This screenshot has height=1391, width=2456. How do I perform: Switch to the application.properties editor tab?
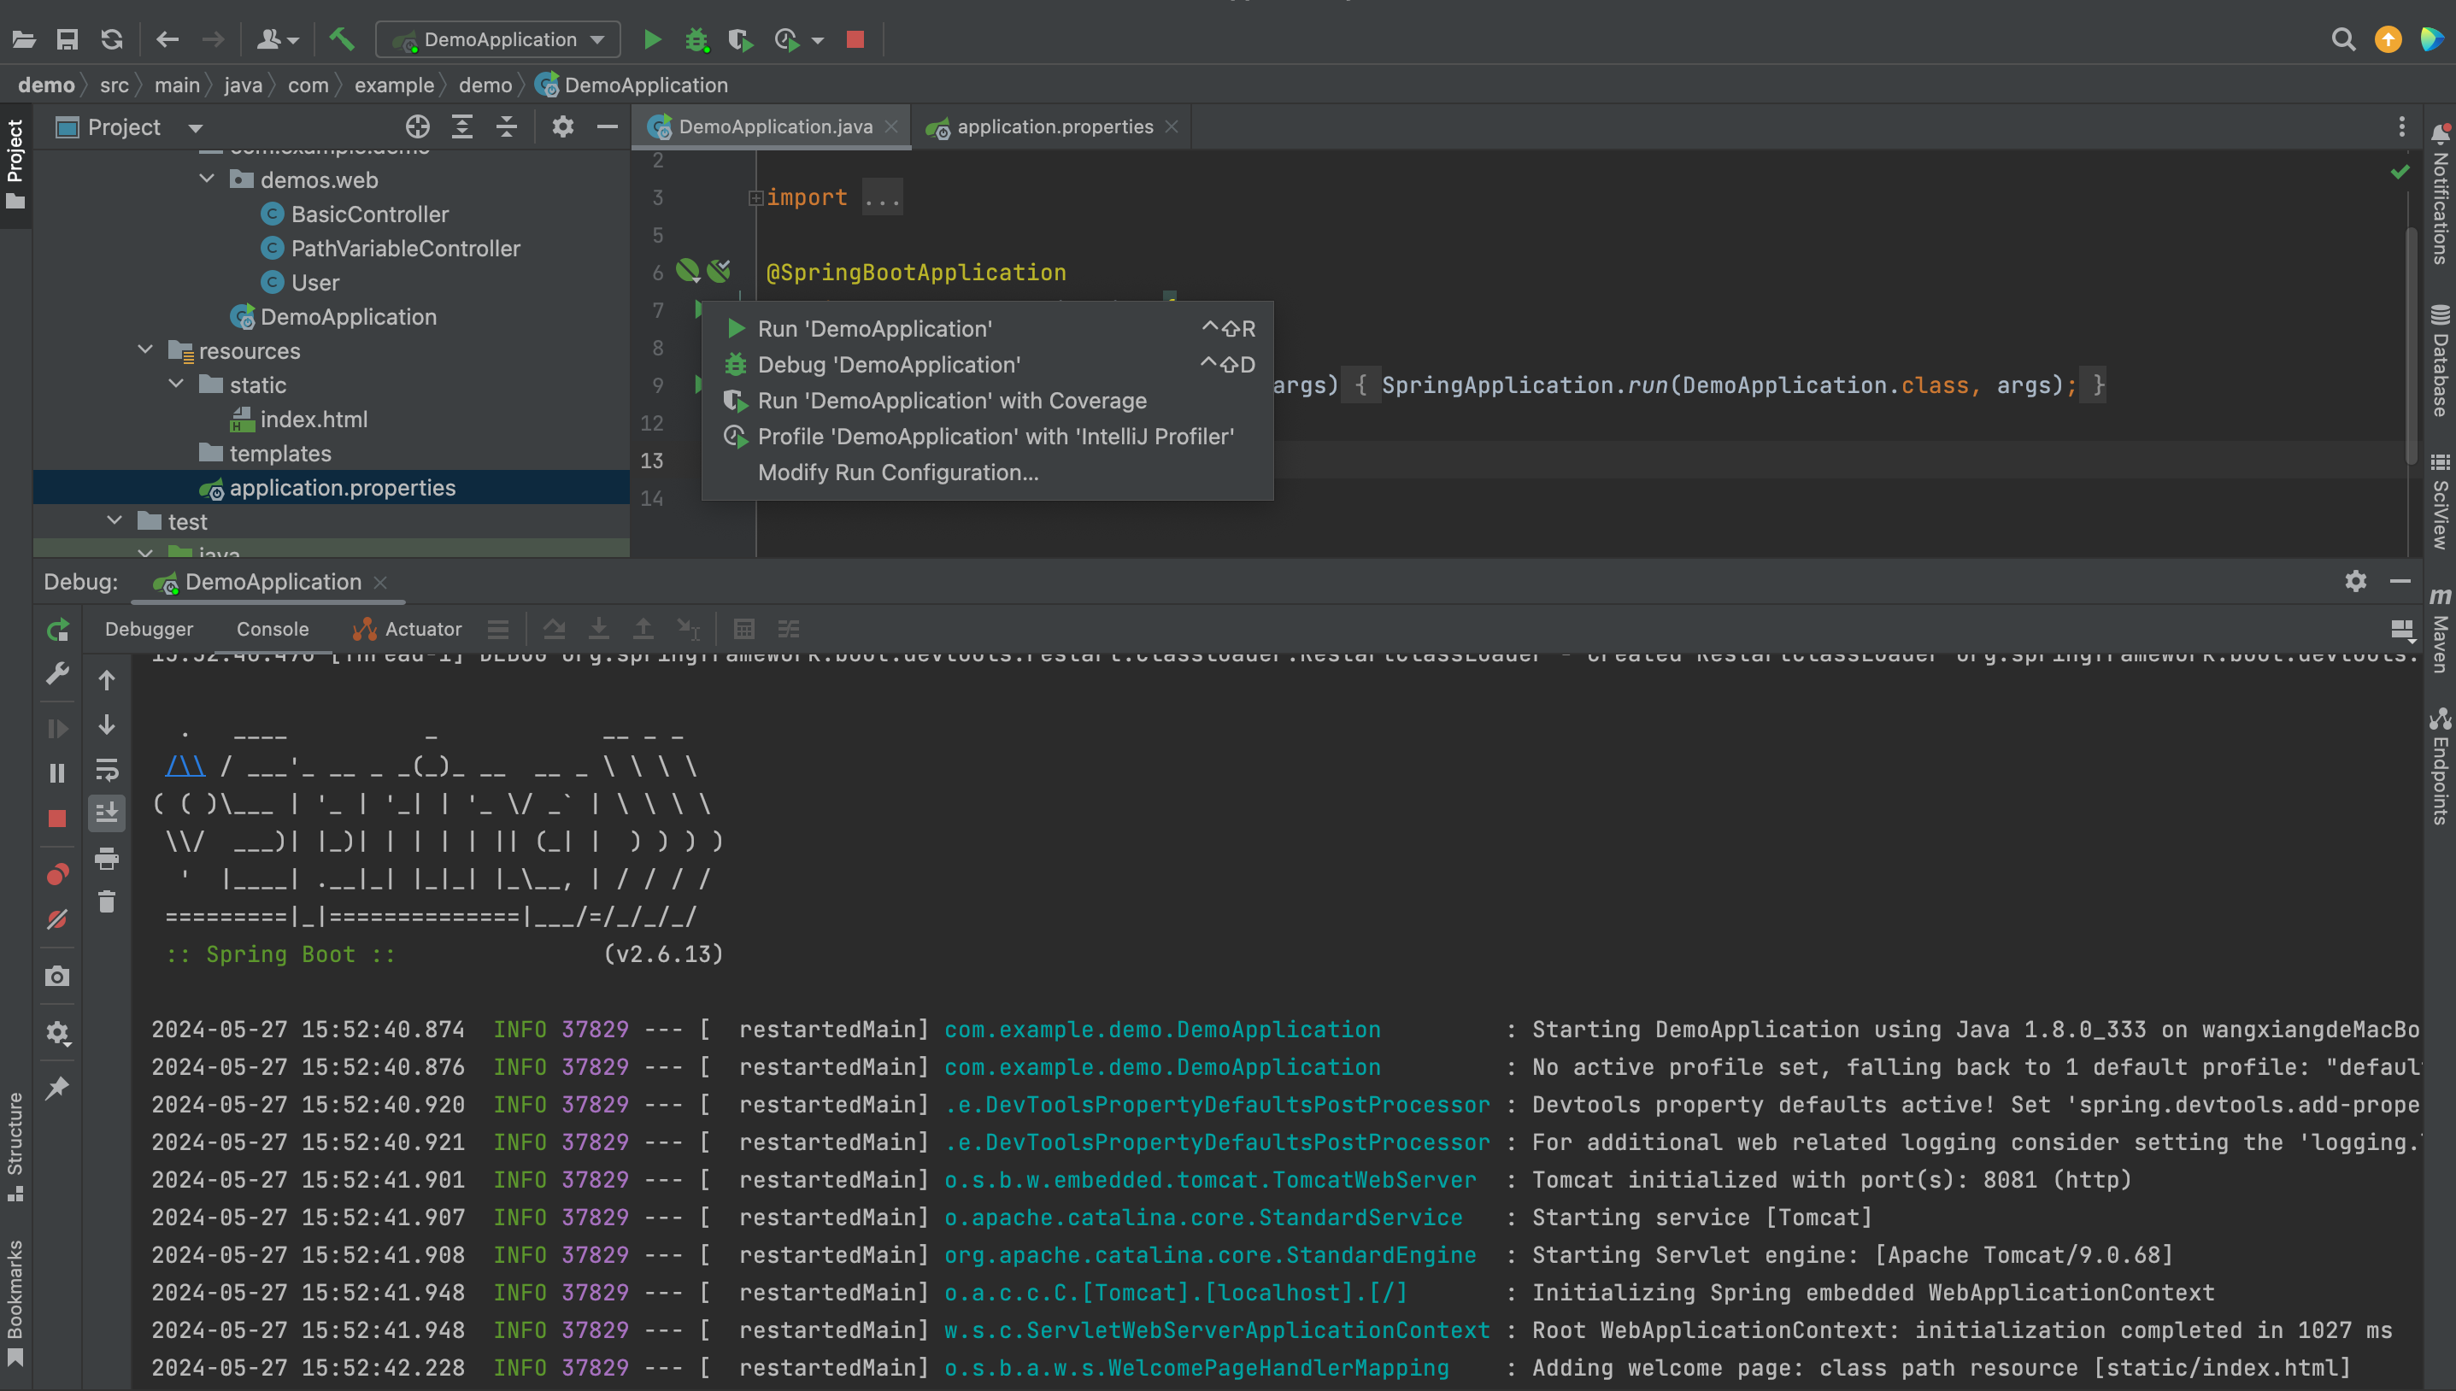pyautogui.click(x=1053, y=127)
